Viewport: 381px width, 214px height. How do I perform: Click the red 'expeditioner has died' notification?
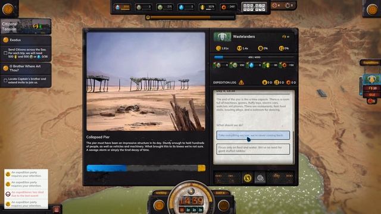click(x=26, y=194)
